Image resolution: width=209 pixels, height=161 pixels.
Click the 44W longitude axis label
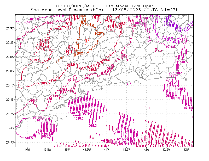(107, 150)
